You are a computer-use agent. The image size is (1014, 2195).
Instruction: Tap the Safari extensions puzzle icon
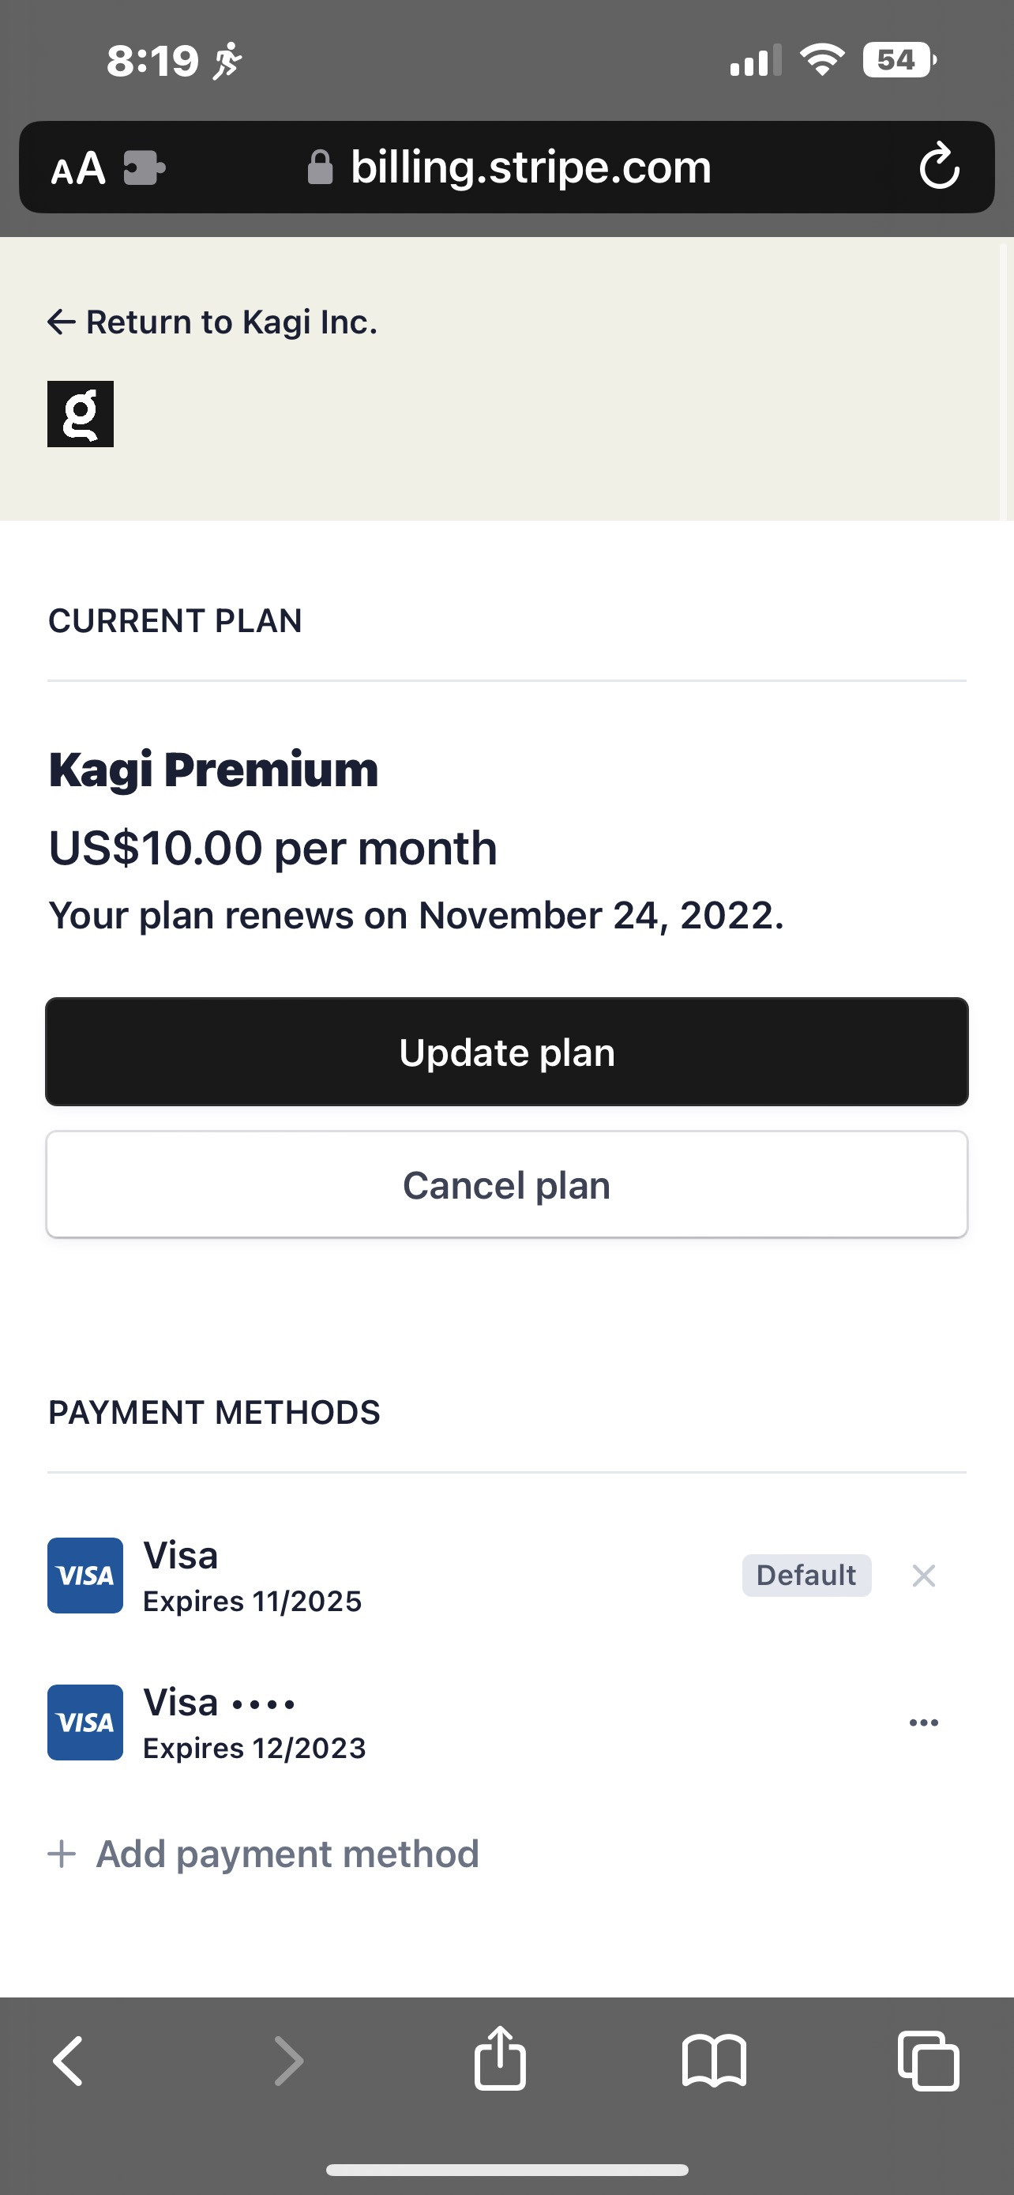click(144, 168)
